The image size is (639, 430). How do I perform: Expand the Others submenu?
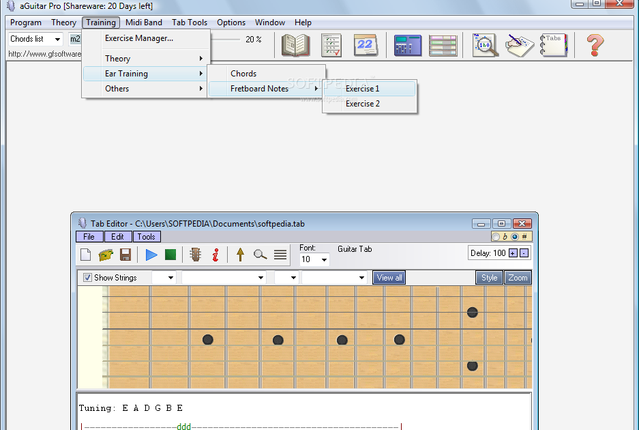[x=147, y=89]
